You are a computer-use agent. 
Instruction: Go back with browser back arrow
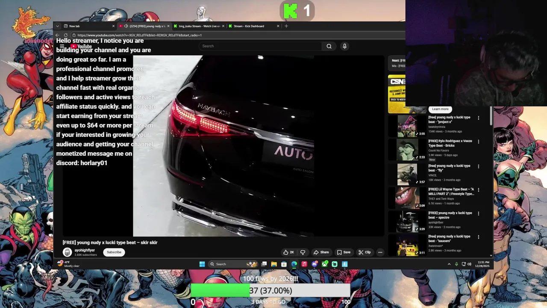click(58, 35)
